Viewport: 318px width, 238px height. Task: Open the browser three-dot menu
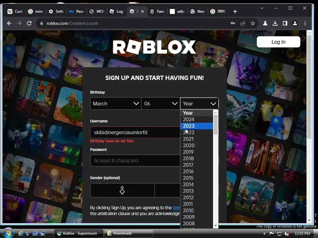coord(305,23)
